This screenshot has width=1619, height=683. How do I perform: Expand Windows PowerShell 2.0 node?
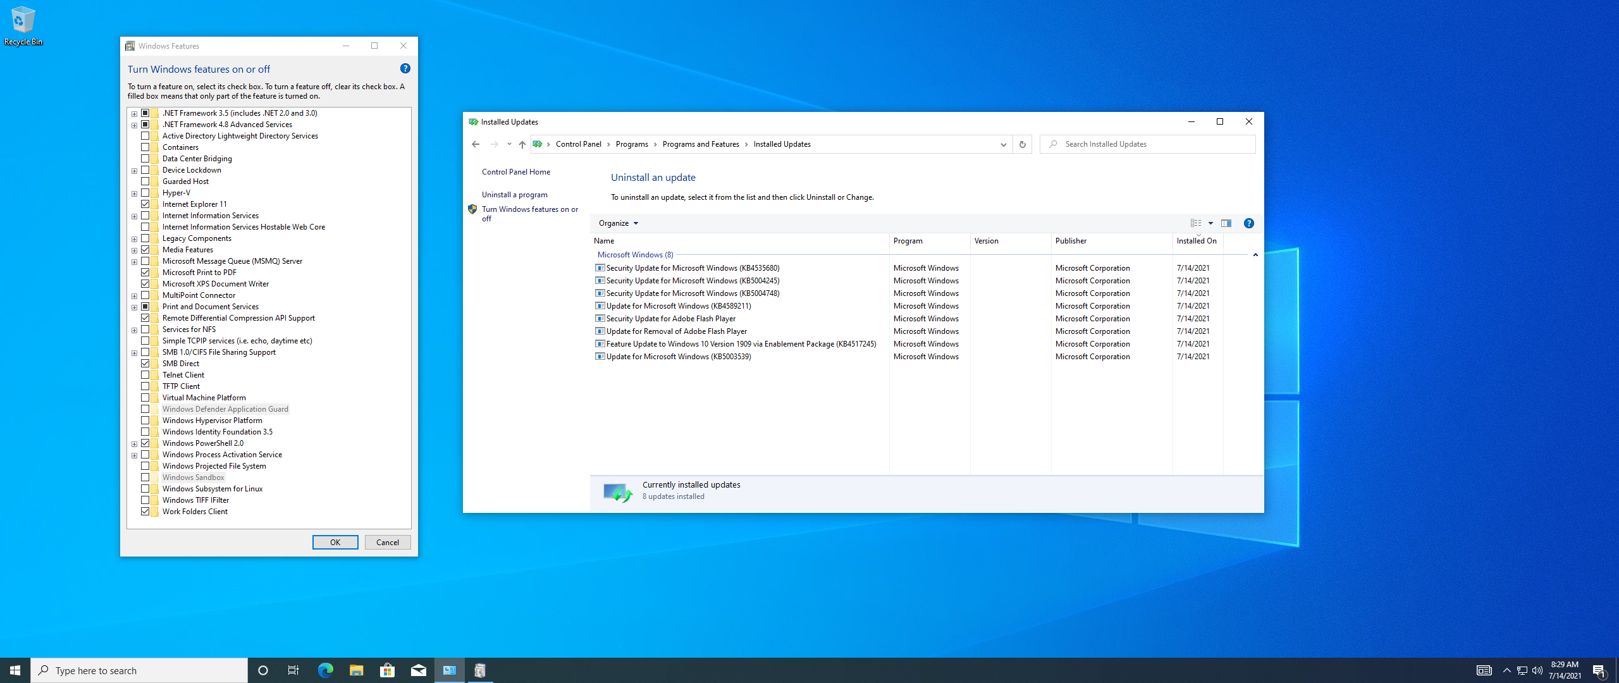click(x=134, y=444)
